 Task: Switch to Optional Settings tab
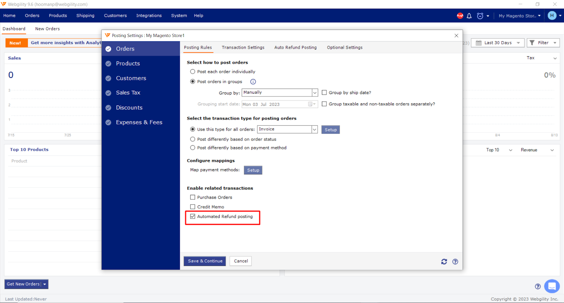tap(344, 48)
